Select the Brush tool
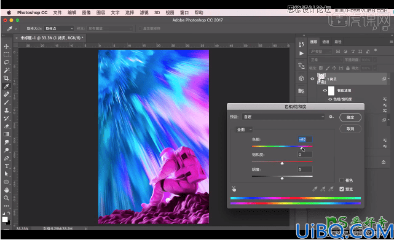The width and height of the screenshot is (394, 240). click(7, 103)
